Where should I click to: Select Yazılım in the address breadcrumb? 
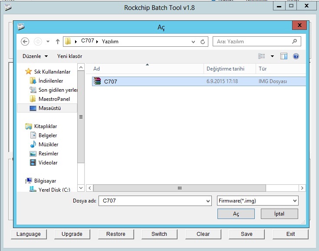(110, 42)
